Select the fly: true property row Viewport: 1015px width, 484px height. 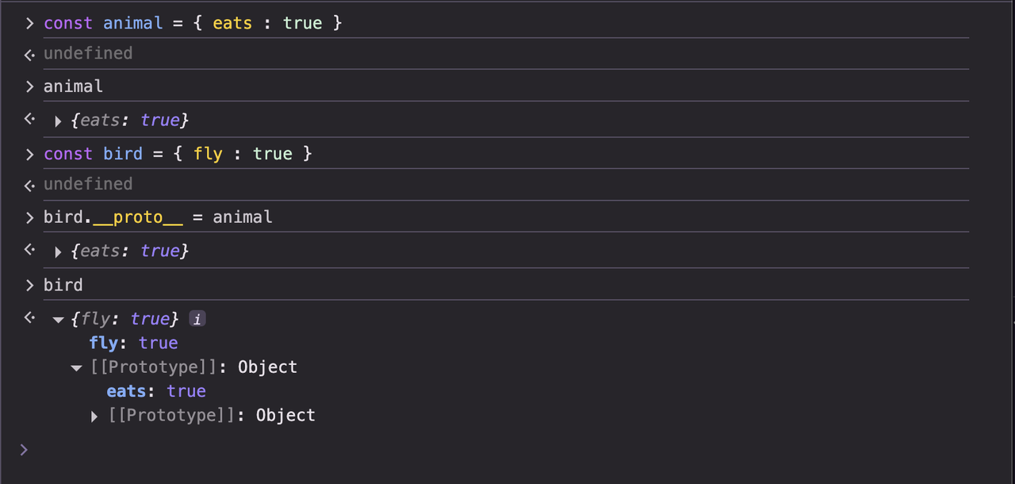tap(133, 343)
